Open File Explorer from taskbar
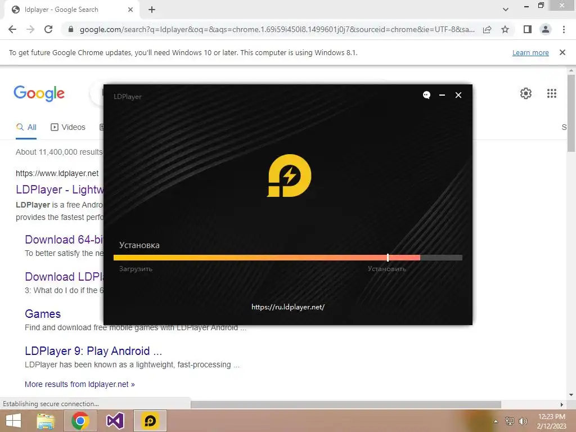The image size is (576, 432). 46,421
